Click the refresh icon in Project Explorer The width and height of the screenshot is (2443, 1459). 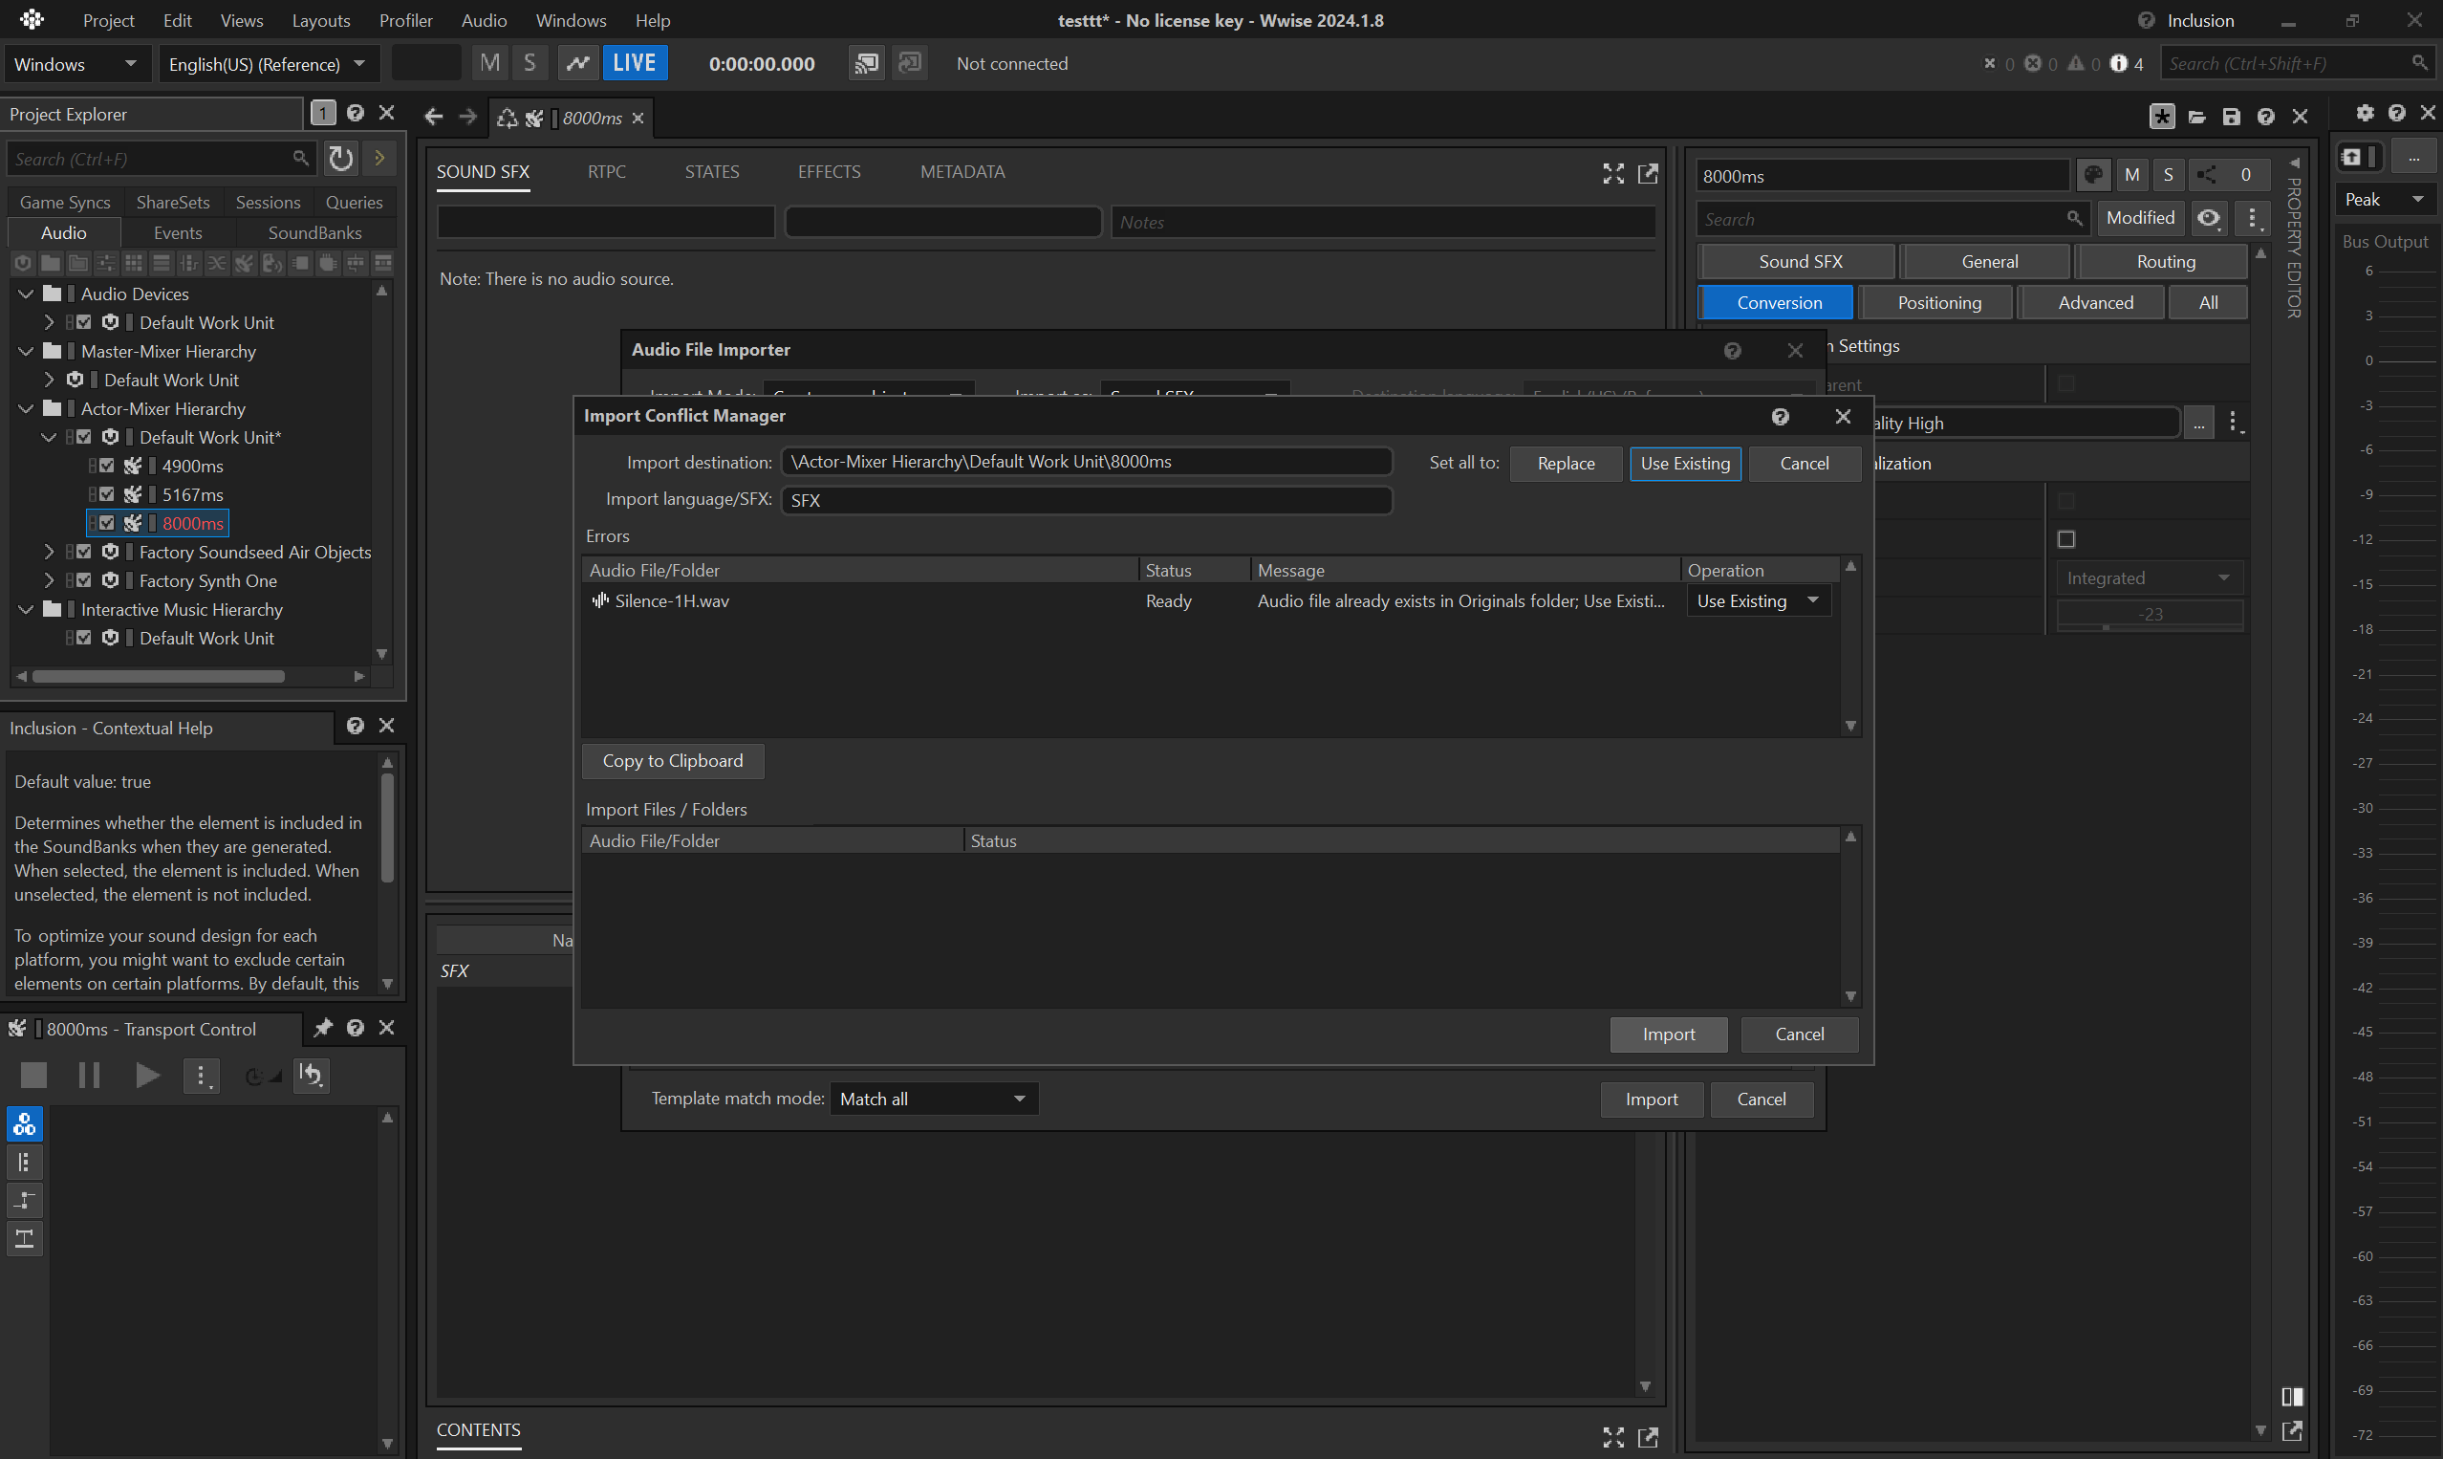(340, 159)
